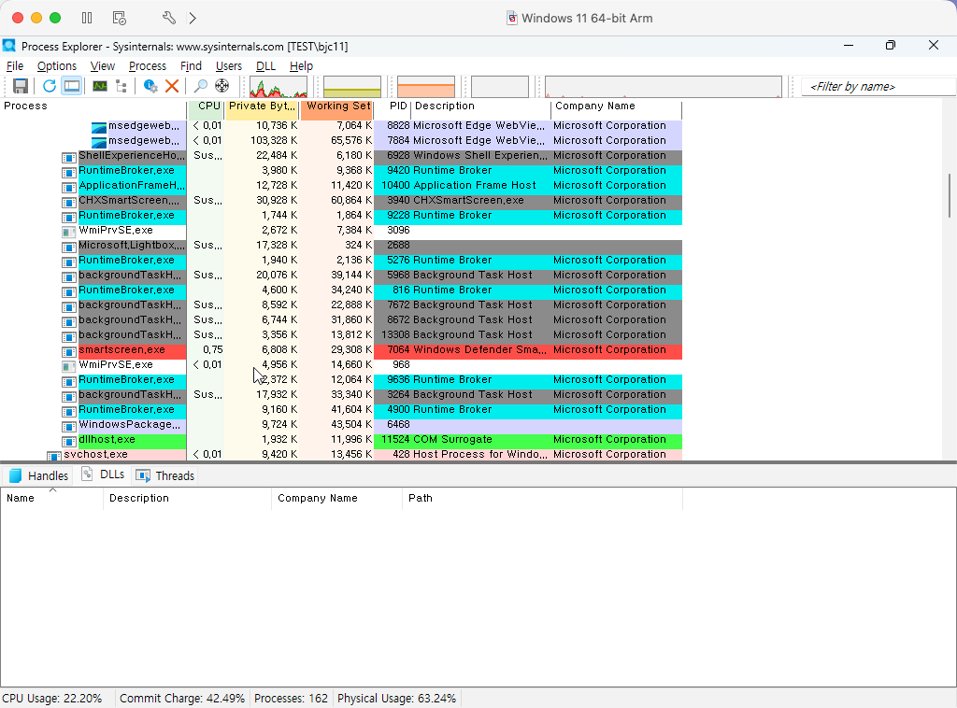Refresh the process list now
The width and height of the screenshot is (957, 708).
(49, 86)
